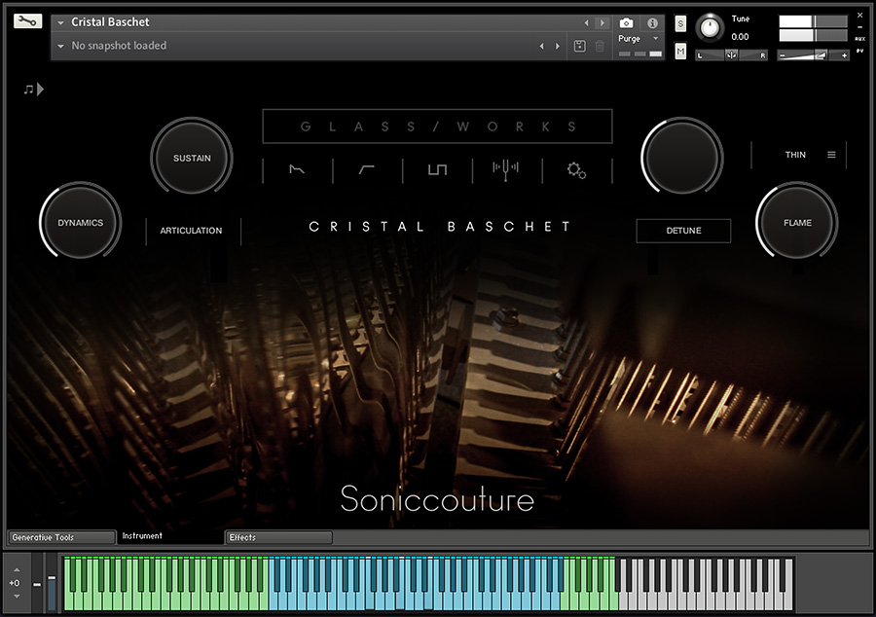Open the filter curve page icon
Image resolution: width=876 pixels, height=617 pixels.
(367, 169)
